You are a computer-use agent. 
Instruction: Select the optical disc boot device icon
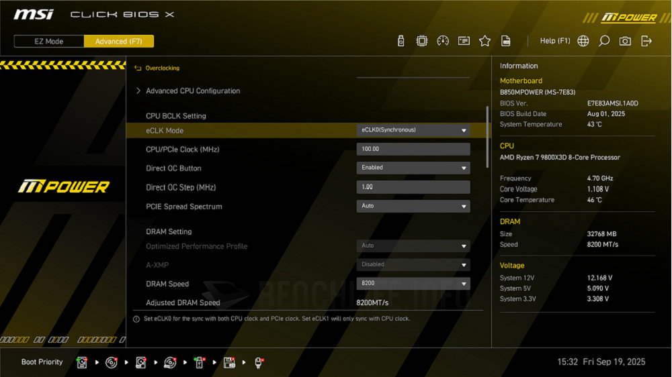pyautogui.click(x=112, y=362)
